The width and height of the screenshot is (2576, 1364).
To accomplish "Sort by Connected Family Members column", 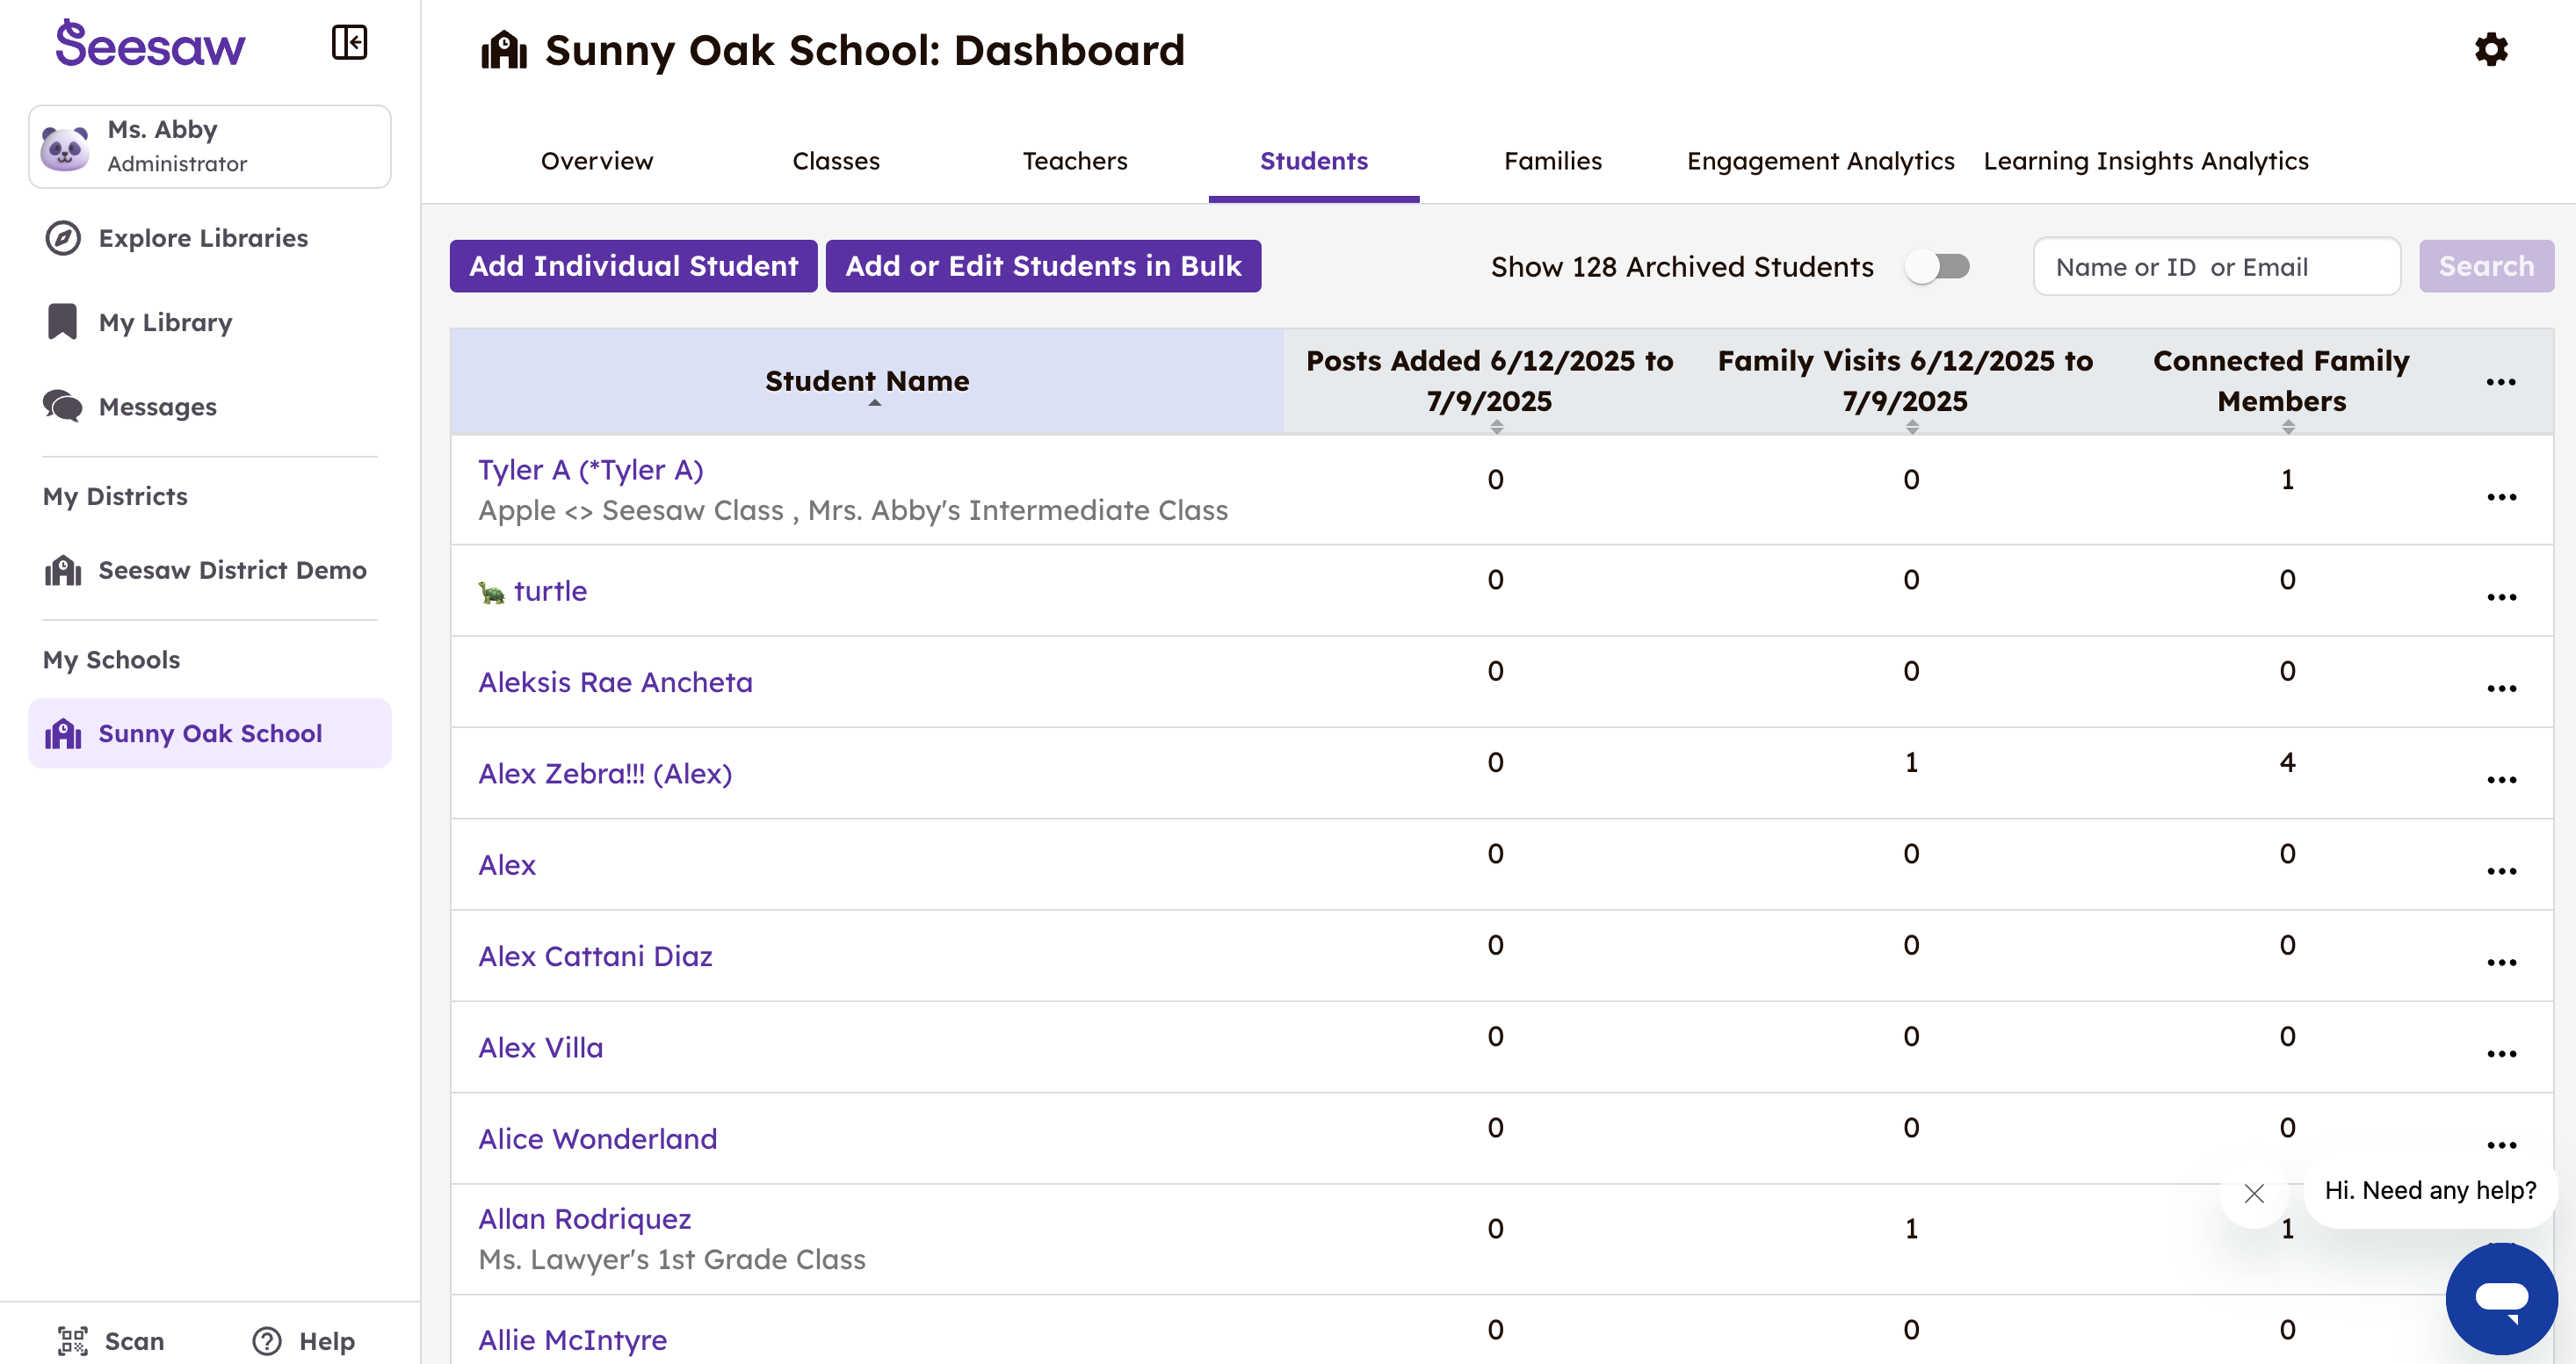I will click(2288, 427).
